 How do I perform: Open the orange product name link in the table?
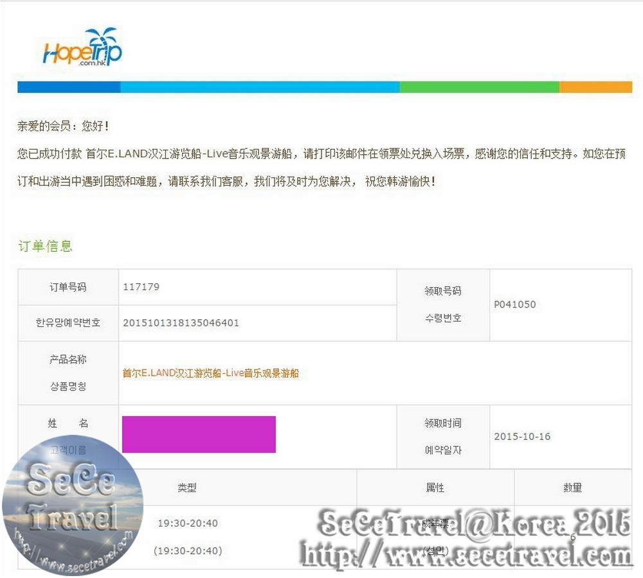click(x=211, y=373)
